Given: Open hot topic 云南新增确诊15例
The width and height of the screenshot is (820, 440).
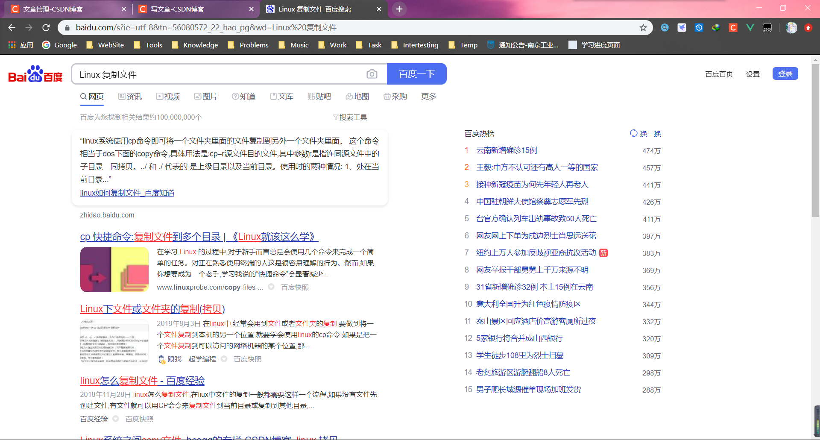Looking at the screenshot, I should [x=507, y=150].
